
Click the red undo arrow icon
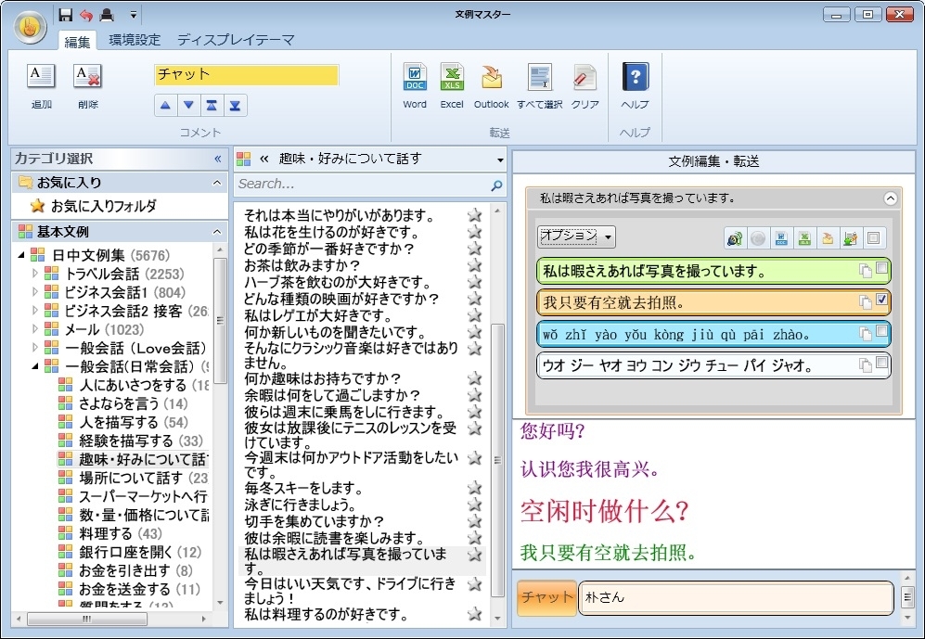tap(86, 15)
